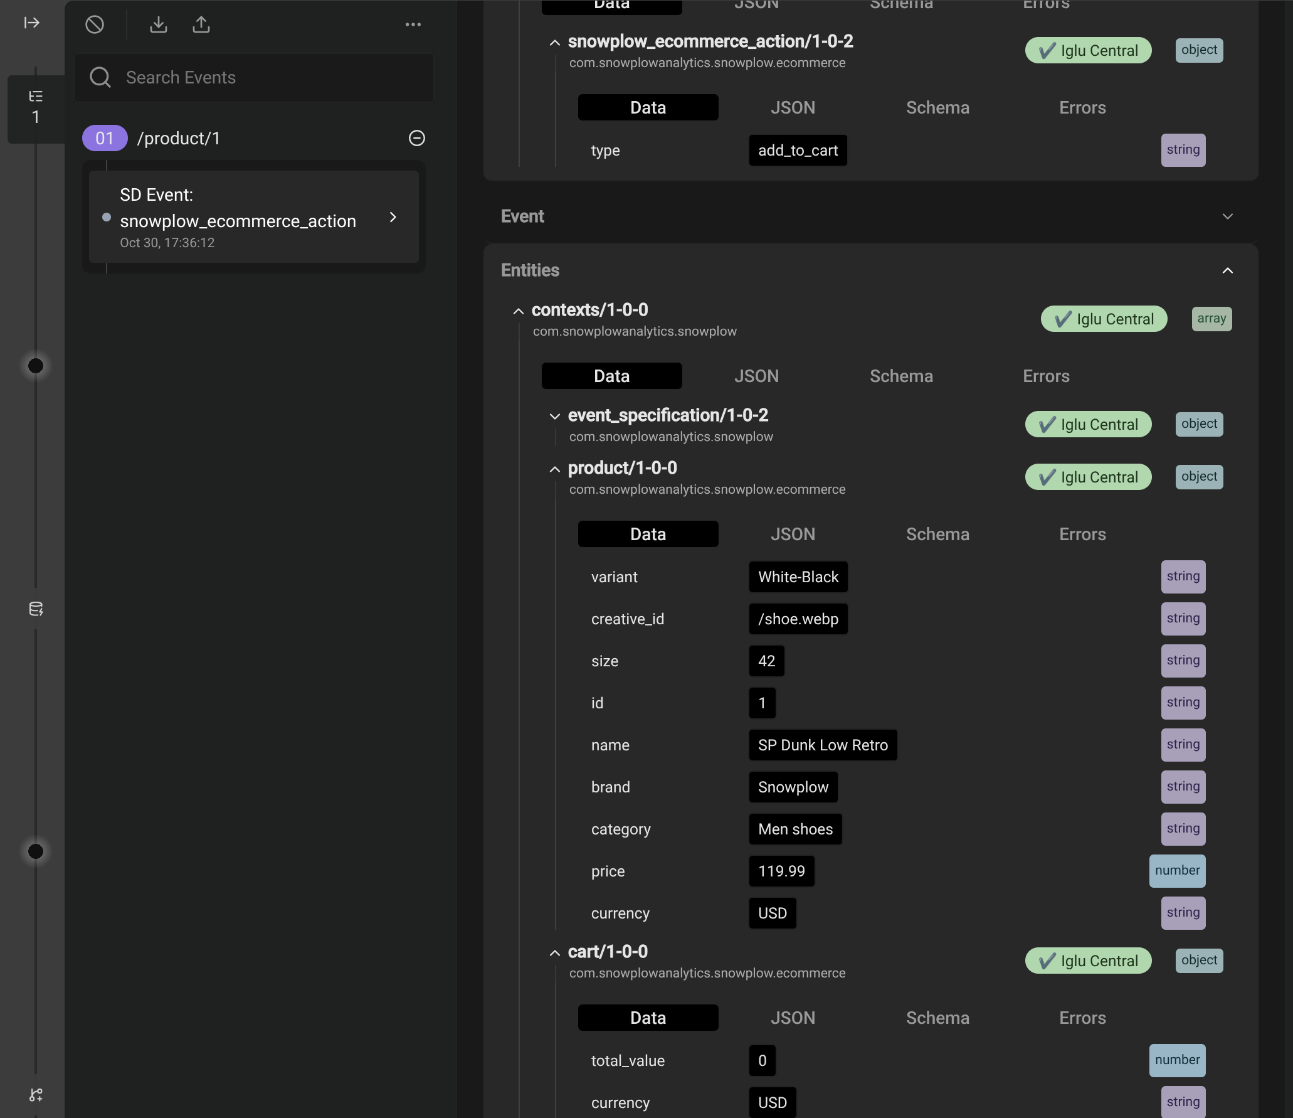This screenshot has width=1293, height=1118.
Task: Collapse the product/1-0-0 entity
Action: (554, 469)
